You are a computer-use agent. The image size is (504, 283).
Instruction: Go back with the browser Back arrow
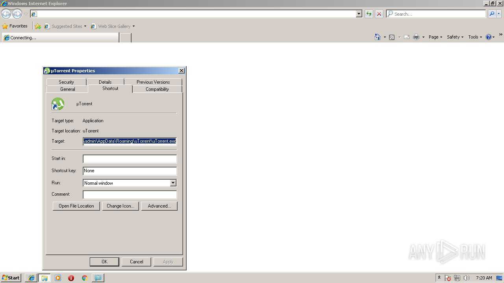pos(6,14)
